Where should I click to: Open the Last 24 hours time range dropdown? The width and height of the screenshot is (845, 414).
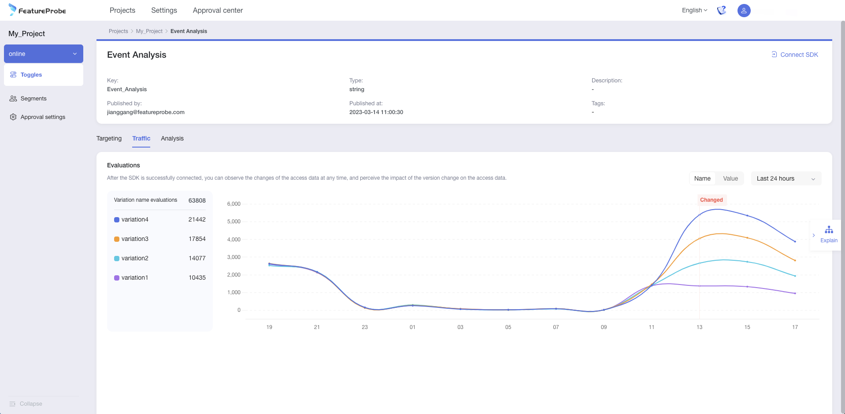click(x=786, y=178)
